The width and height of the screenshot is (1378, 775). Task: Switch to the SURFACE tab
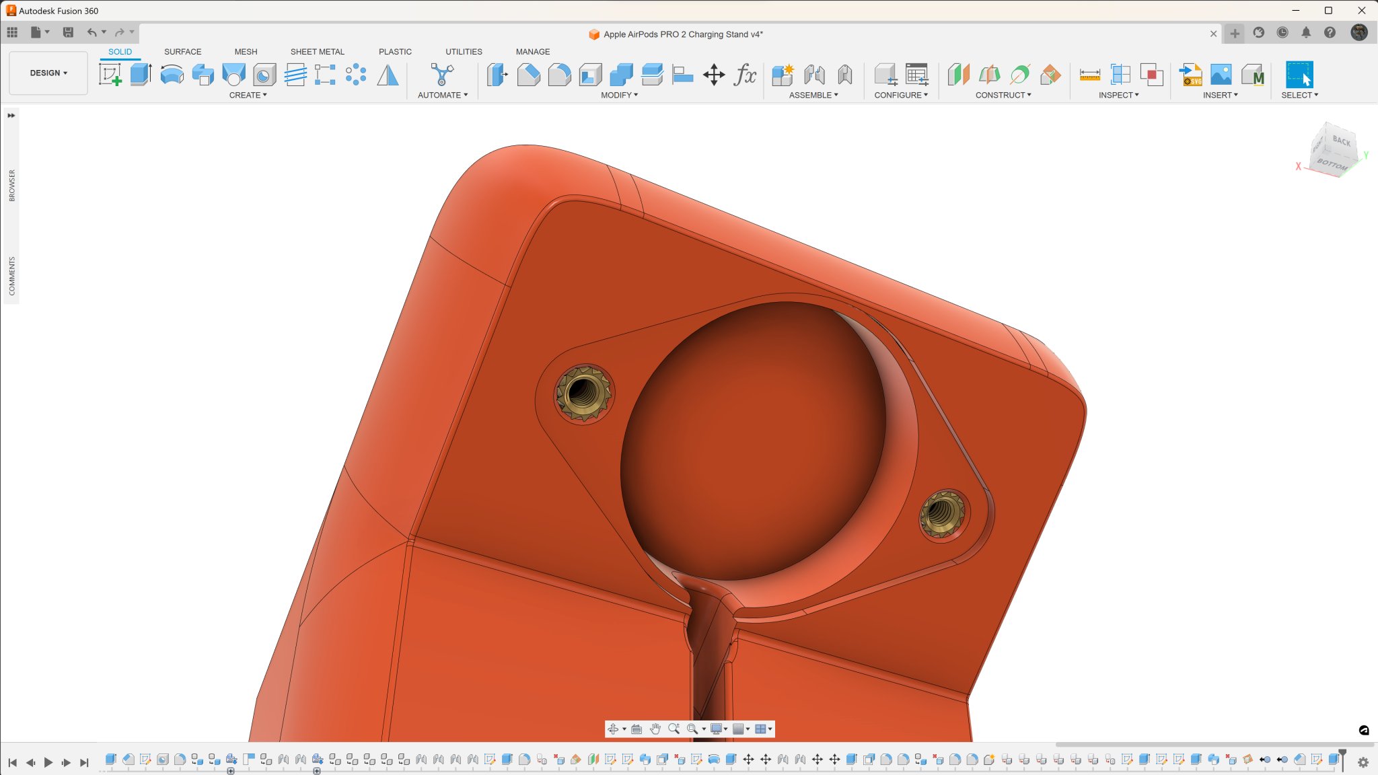[x=182, y=52]
